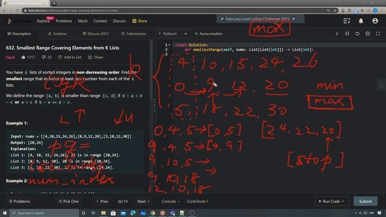Click the 'Example 1:' heading
Image resolution: width=386 pixels, height=217 pixels.
[x=17, y=123]
